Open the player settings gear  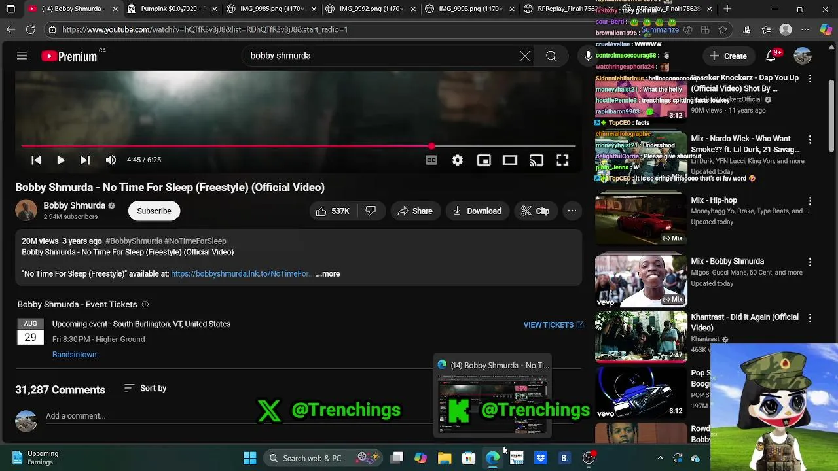coord(458,160)
